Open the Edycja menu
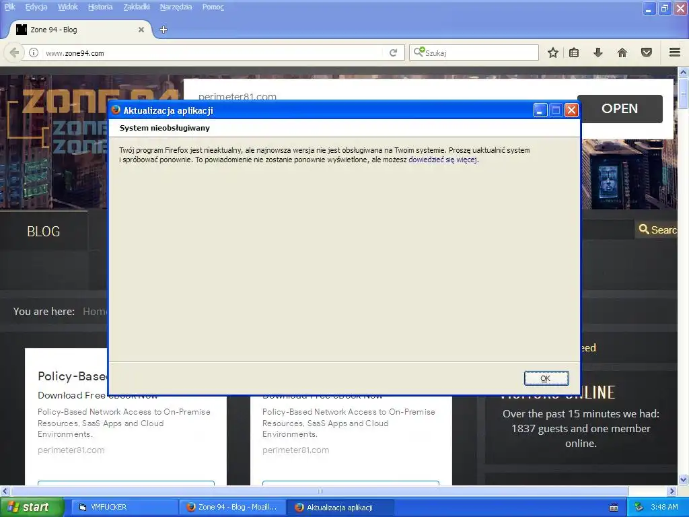Screen dimensions: 689x517 pos(36,7)
